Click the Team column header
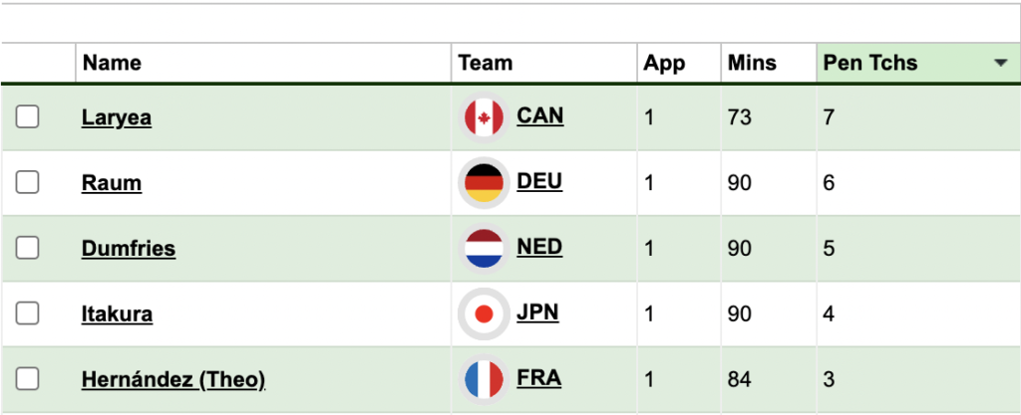Viewport: 1021px width, 415px height. (485, 64)
